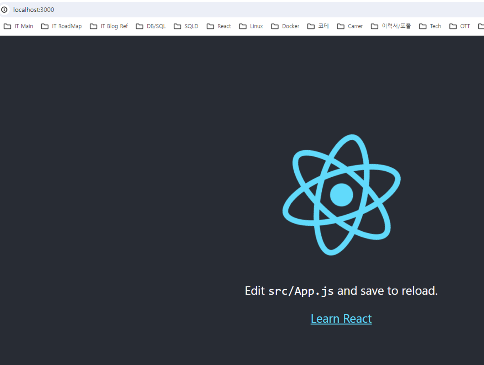Click the Tech bookmark folder icon

422,26
